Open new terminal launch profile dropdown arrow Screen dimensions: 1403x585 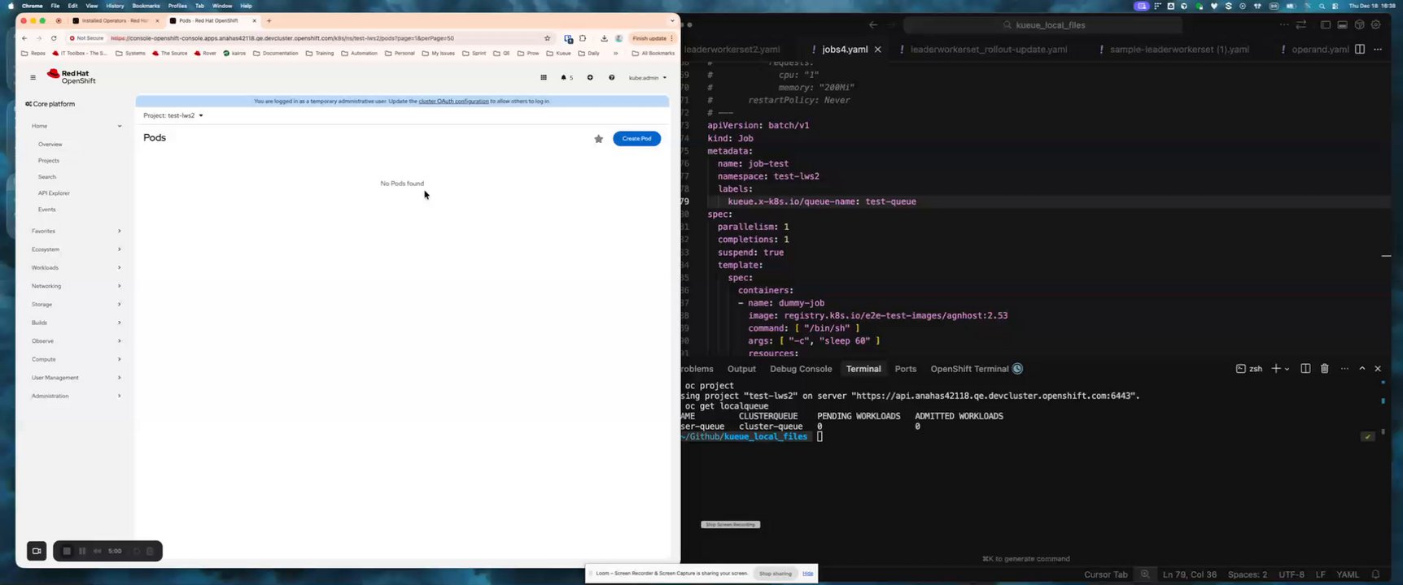click(1287, 370)
